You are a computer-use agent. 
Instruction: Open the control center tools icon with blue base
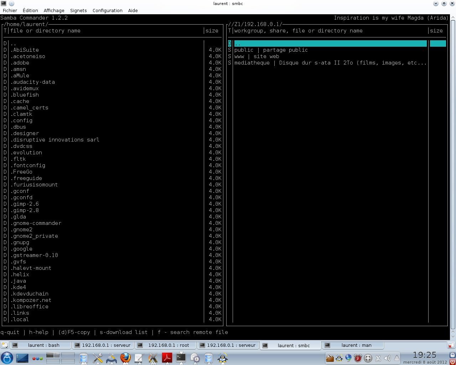[112, 358]
